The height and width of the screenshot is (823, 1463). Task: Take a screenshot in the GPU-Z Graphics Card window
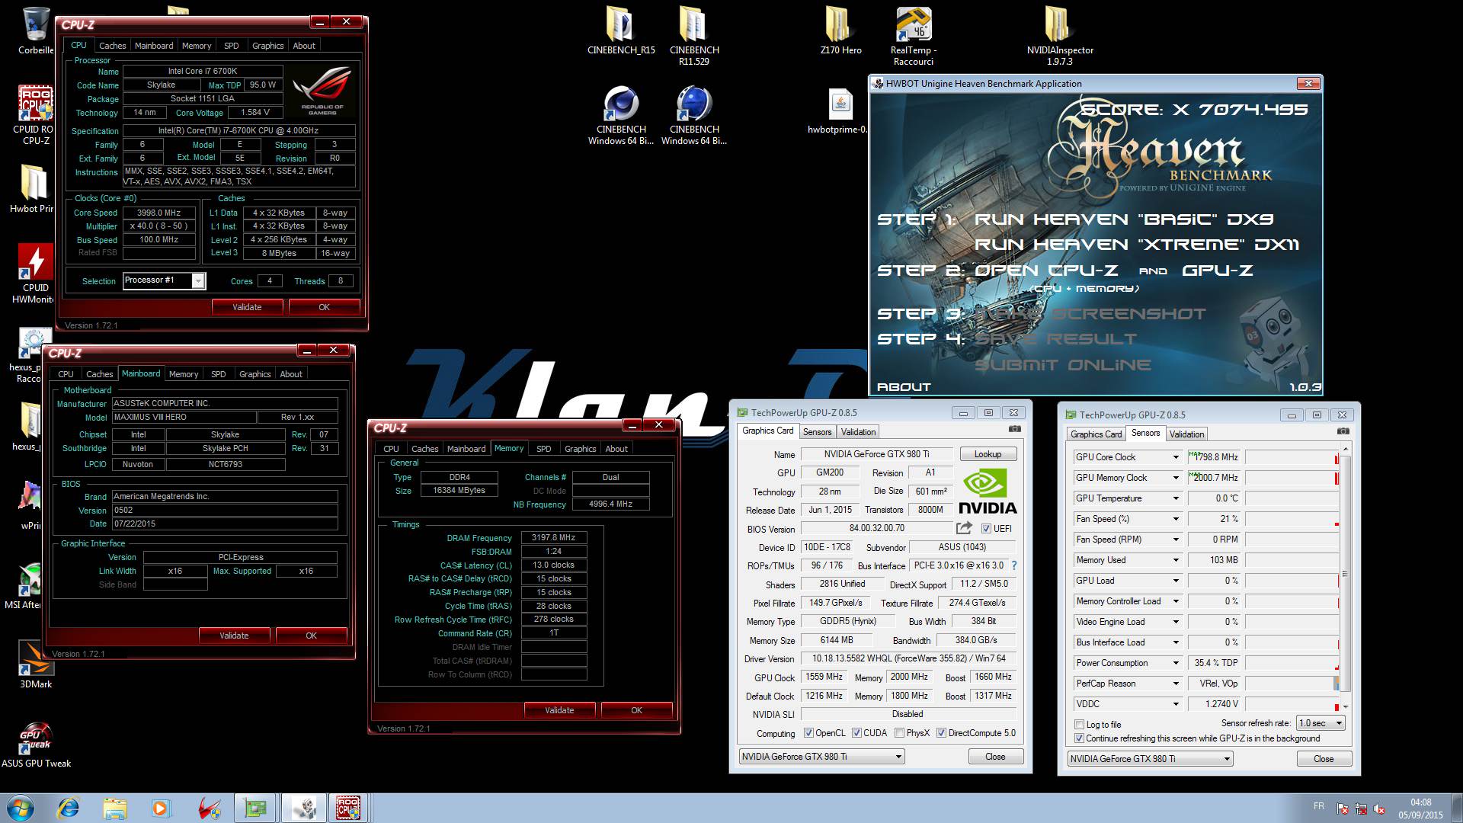tap(1015, 430)
